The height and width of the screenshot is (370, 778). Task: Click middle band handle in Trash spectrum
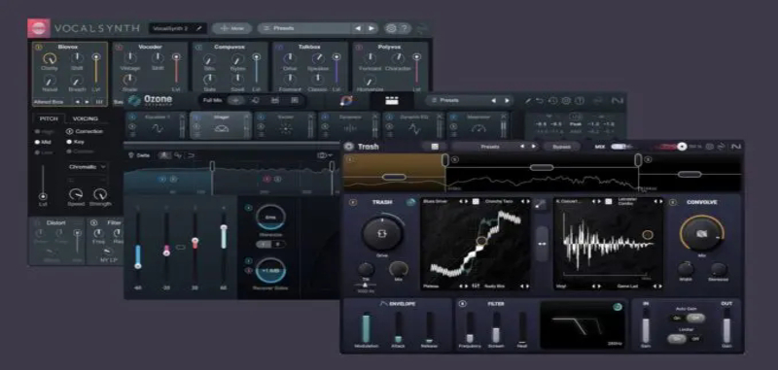[x=542, y=167]
